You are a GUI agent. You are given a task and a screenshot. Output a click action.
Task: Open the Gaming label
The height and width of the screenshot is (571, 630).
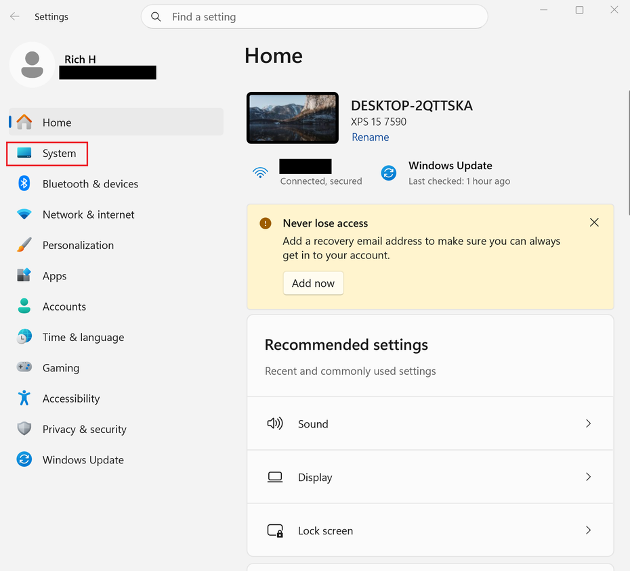[61, 368]
